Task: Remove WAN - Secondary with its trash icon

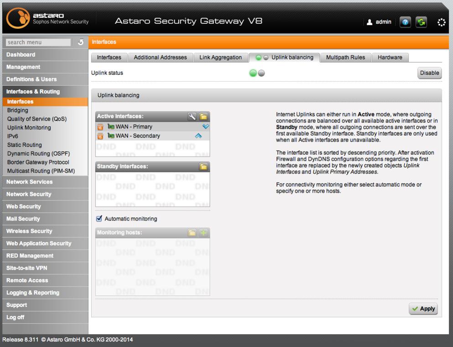Action: [100, 136]
